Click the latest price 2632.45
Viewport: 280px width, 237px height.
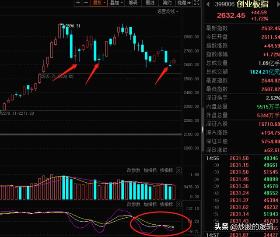[231, 15]
